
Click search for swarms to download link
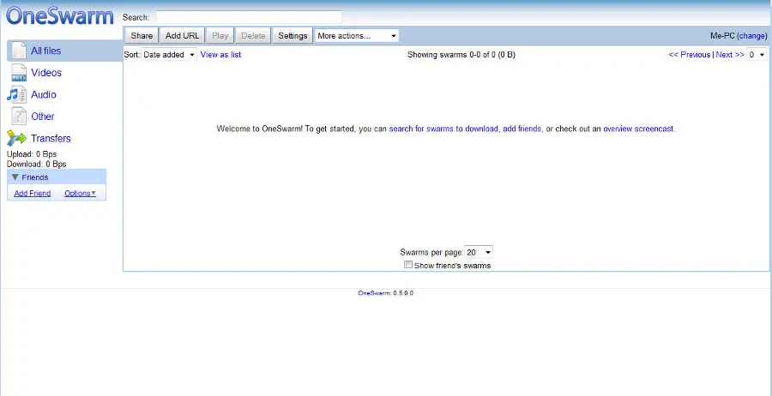point(443,129)
